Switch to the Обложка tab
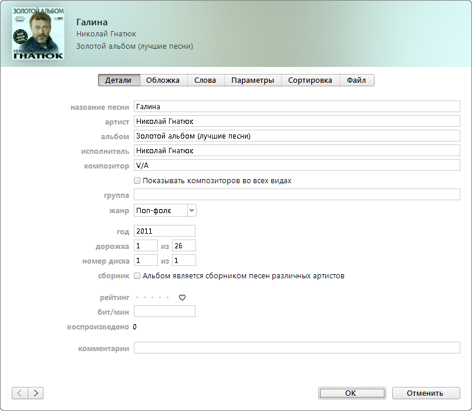 click(163, 80)
